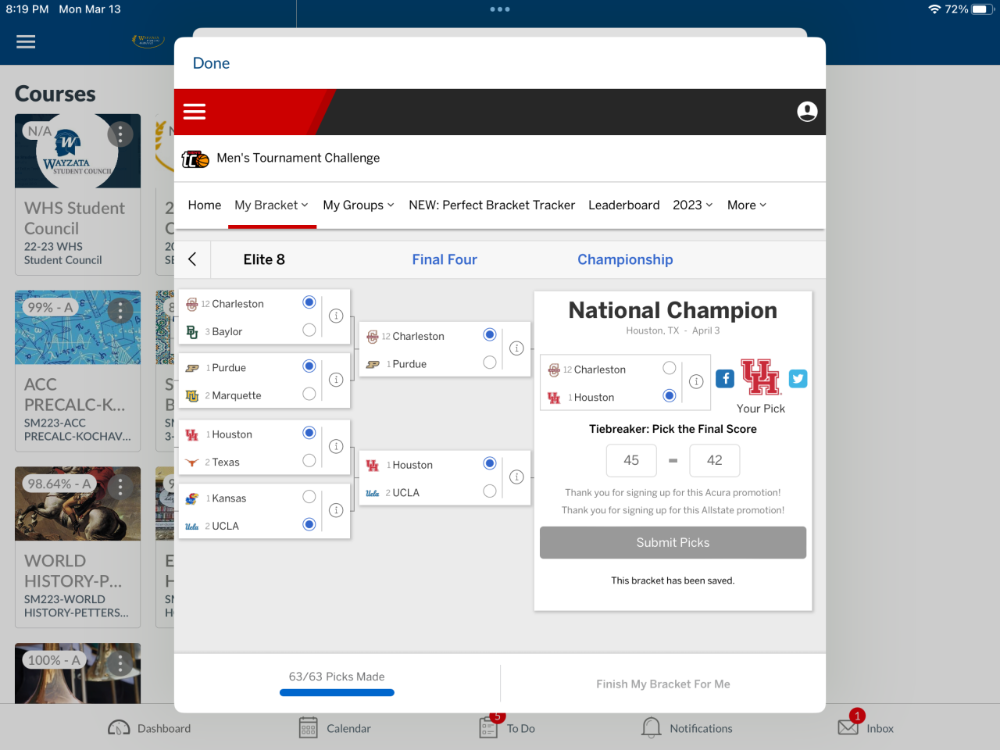
Task: Open options for the 100% - A course
Action: (120, 664)
